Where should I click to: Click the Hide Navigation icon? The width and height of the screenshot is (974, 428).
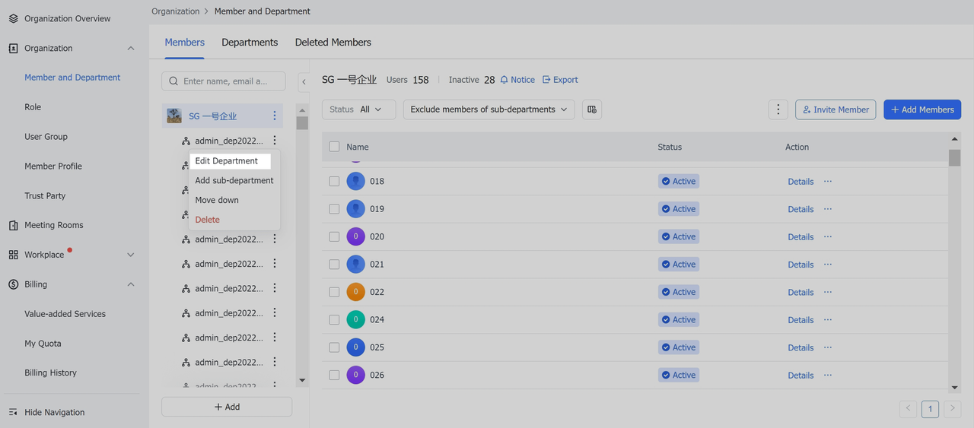(13, 412)
